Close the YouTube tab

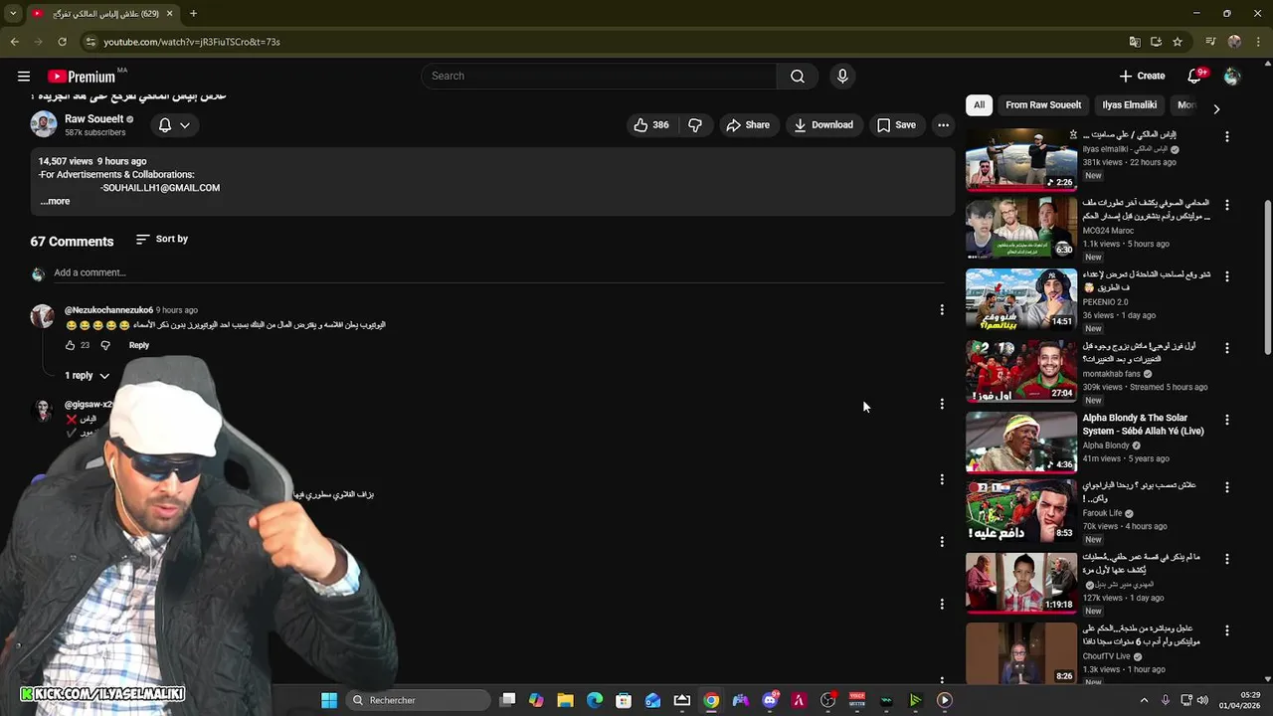tap(169, 13)
